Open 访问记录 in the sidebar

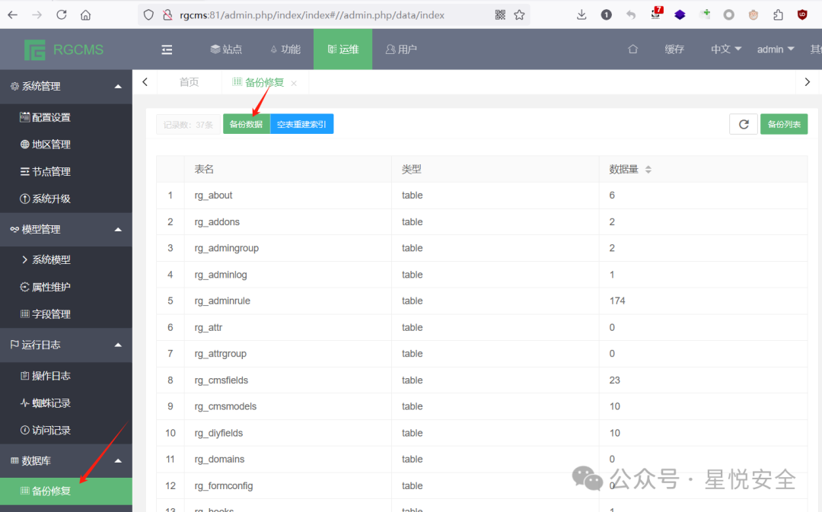point(66,431)
